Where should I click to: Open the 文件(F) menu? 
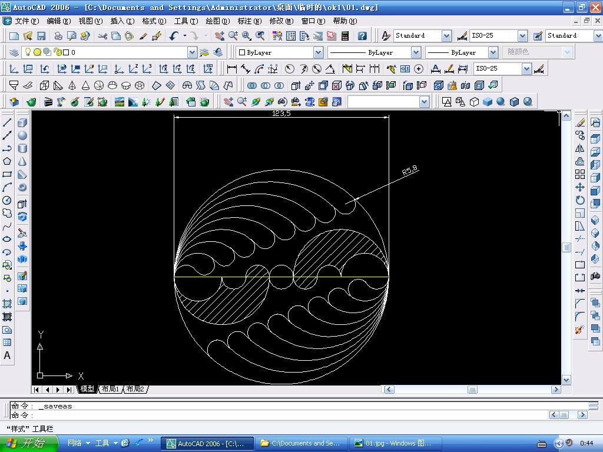(27, 21)
